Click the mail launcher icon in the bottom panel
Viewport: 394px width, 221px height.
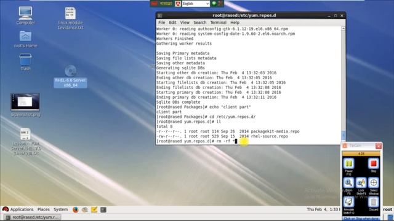click(x=85, y=209)
